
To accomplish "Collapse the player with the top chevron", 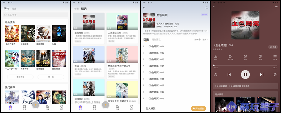I will [214, 7].
